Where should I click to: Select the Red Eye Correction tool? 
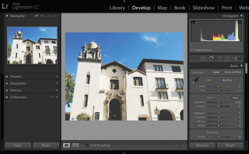click(x=211, y=58)
